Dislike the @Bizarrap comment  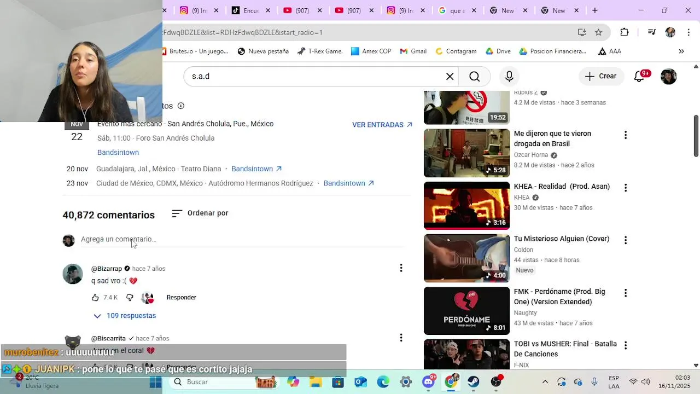pos(130,298)
